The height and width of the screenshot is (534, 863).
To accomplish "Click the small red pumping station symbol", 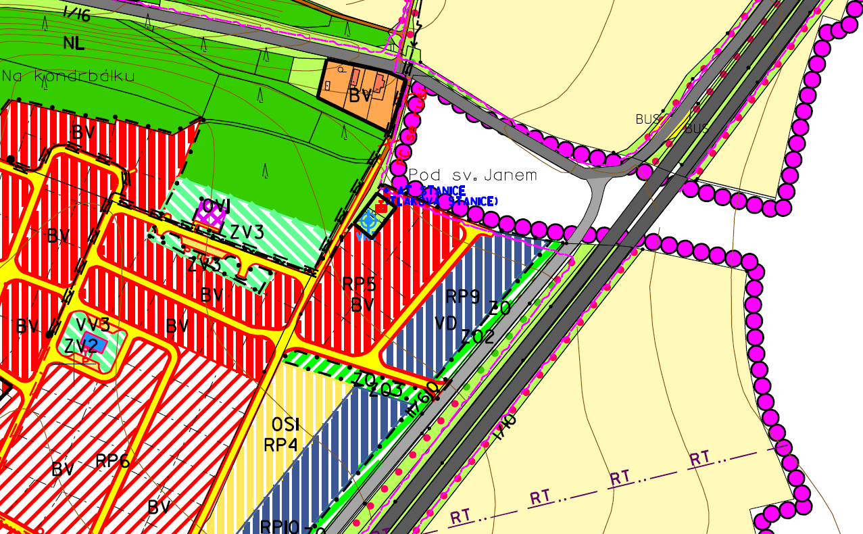I will (382, 207).
